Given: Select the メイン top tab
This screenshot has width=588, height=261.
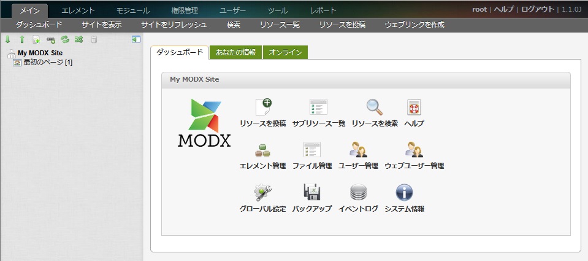Looking at the screenshot, I should coord(29,10).
